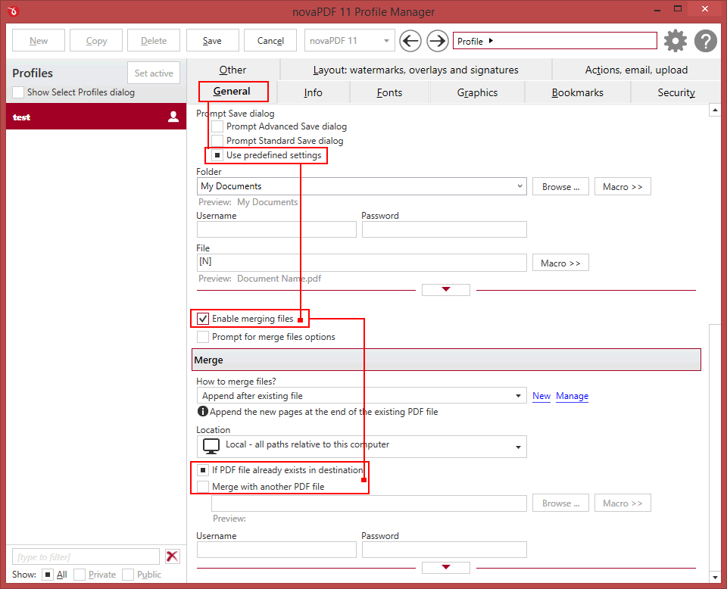The image size is (727, 589).
Task: Select Use predefined settings option
Action: (217, 155)
